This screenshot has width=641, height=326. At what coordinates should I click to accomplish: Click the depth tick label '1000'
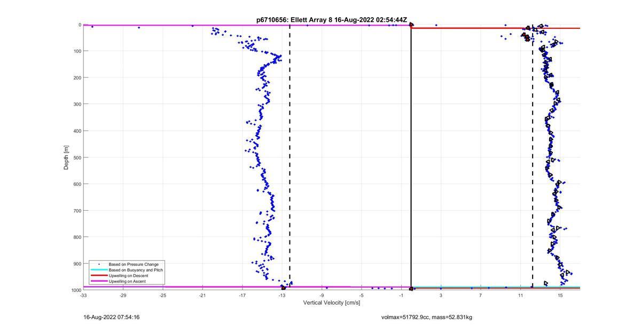coord(76,290)
